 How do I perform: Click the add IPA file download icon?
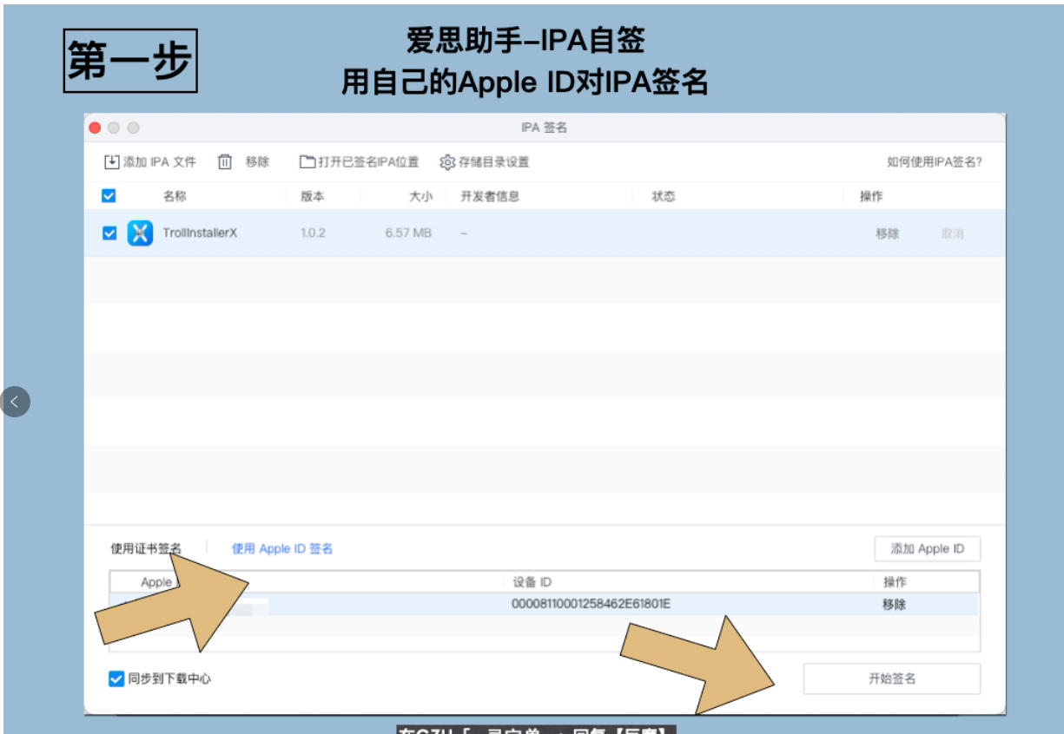click(x=111, y=162)
